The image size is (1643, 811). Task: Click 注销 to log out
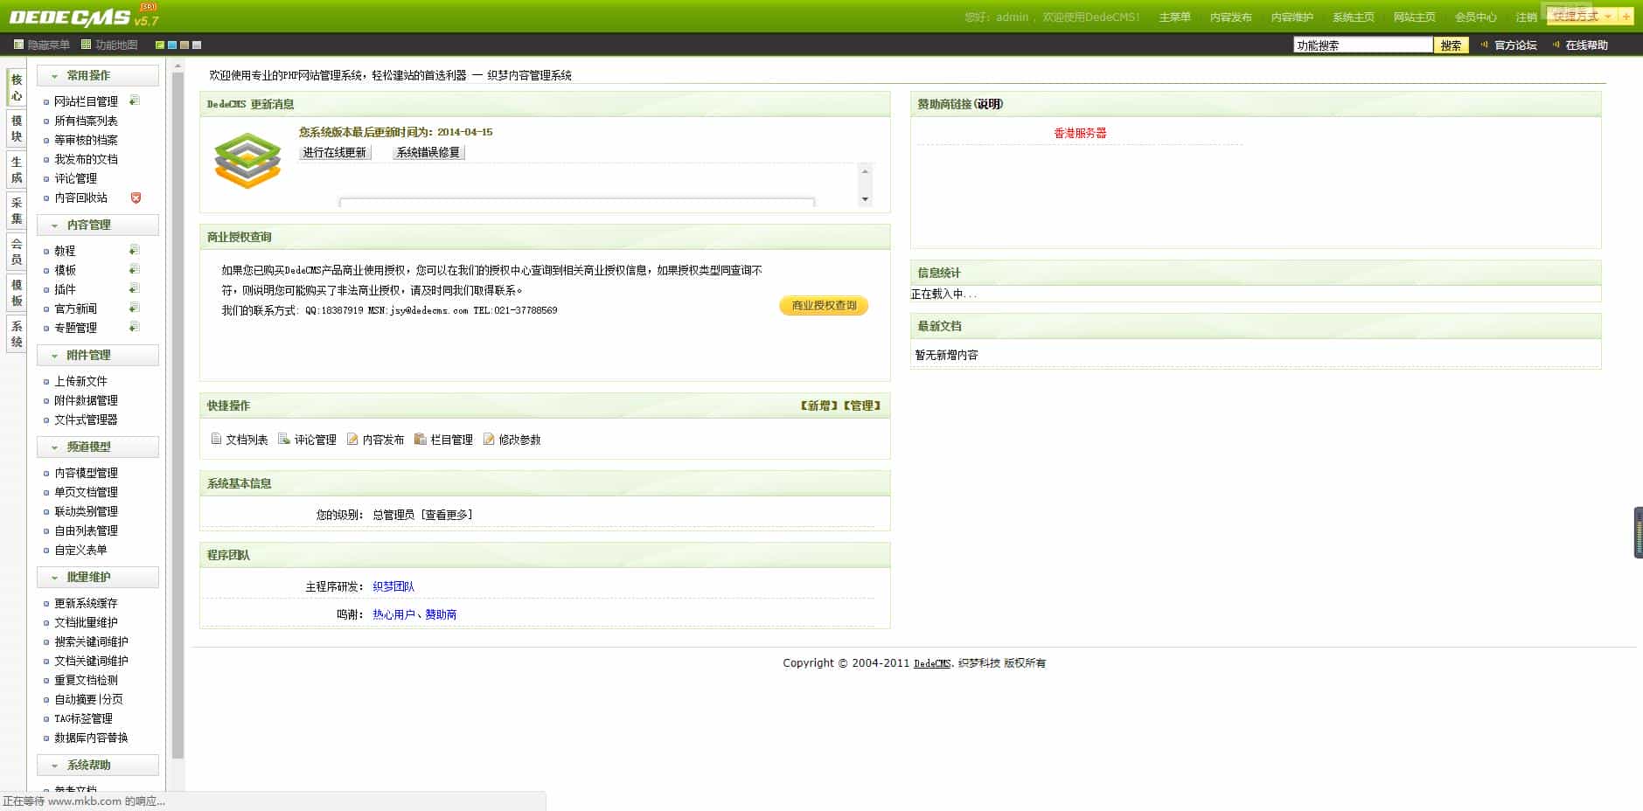coord(1526,17)
